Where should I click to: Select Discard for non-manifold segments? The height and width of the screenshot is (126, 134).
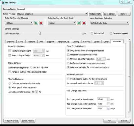point(31,67)
